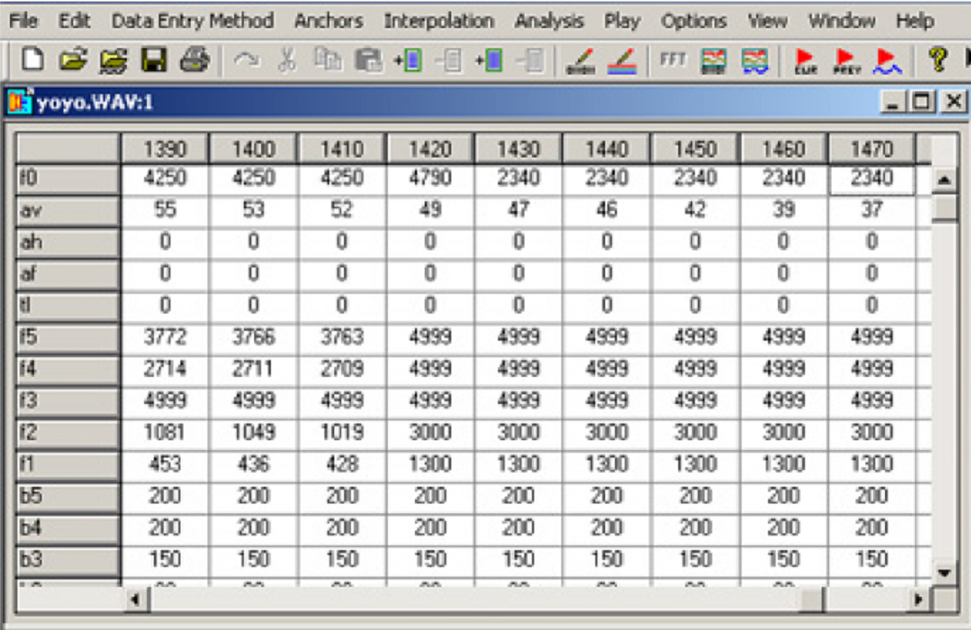971x630 pixels.
Task: Select the f0 row header
Action: [68, 180]
